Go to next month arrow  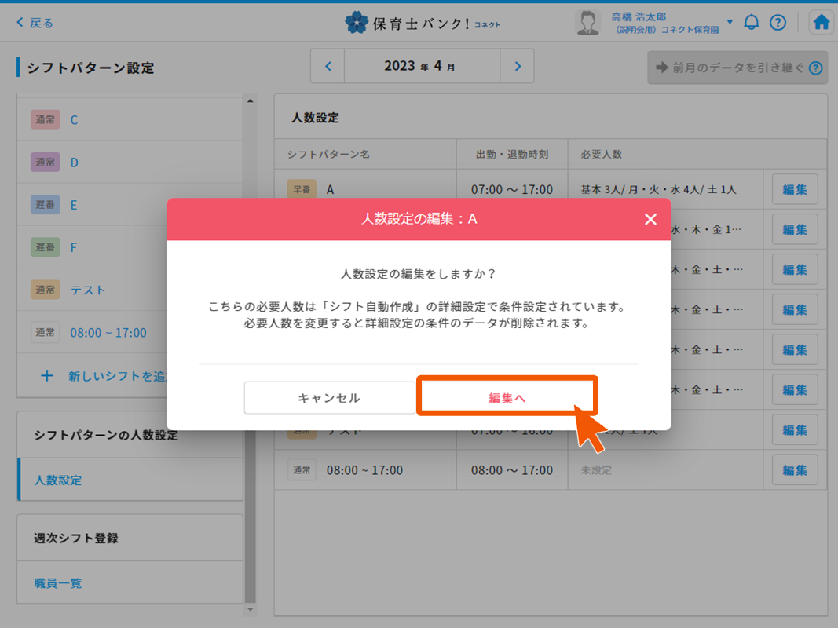pos(517,67)
